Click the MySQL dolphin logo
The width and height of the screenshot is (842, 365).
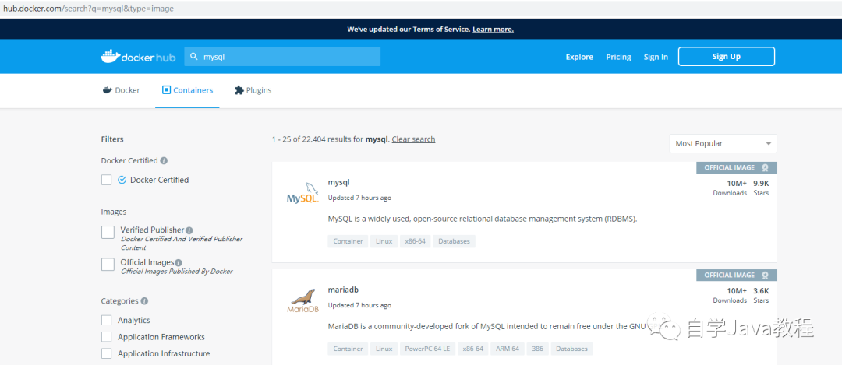click(302, 193)
